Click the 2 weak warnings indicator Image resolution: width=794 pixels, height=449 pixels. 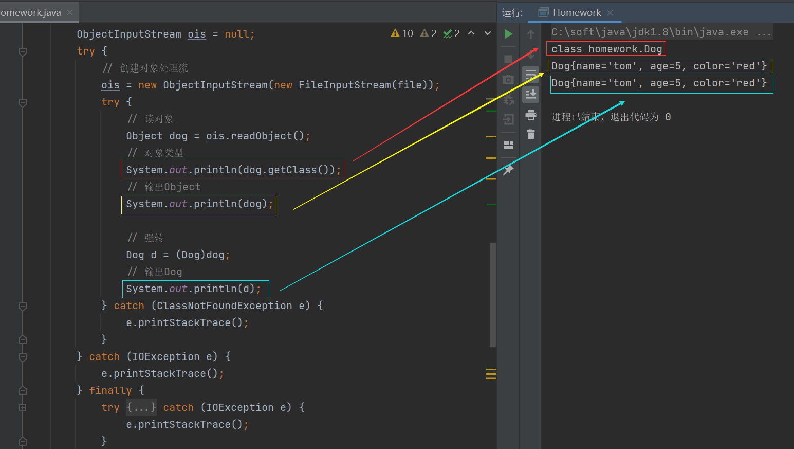pos(429,33)
